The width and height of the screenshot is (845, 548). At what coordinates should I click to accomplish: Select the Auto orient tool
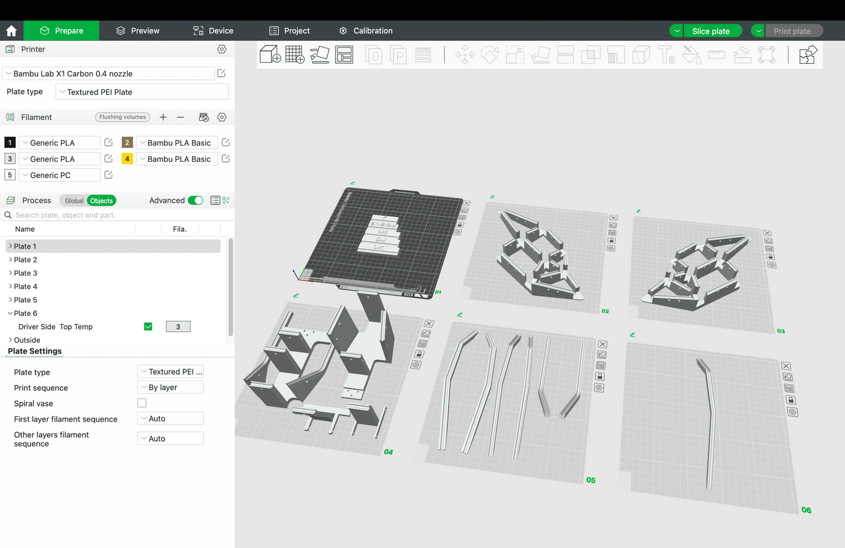pos(320,54)
